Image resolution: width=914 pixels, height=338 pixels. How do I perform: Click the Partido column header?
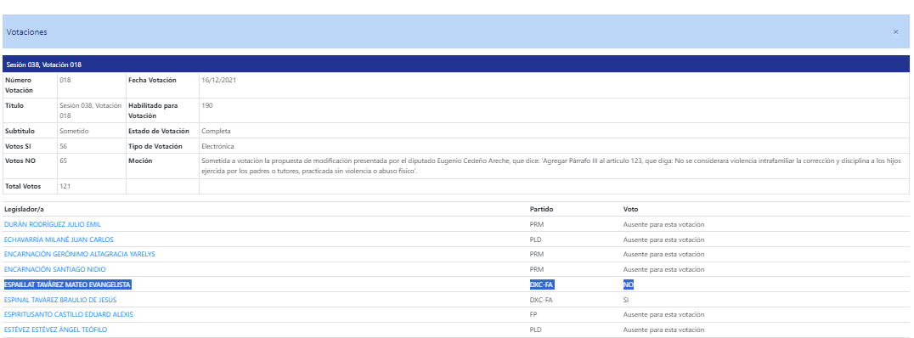point(541,209)
